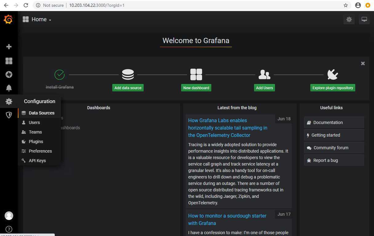Click the Configuration gear icon in sidebar
The height and width of the screenshot is (236, 374).
point(9,101)
